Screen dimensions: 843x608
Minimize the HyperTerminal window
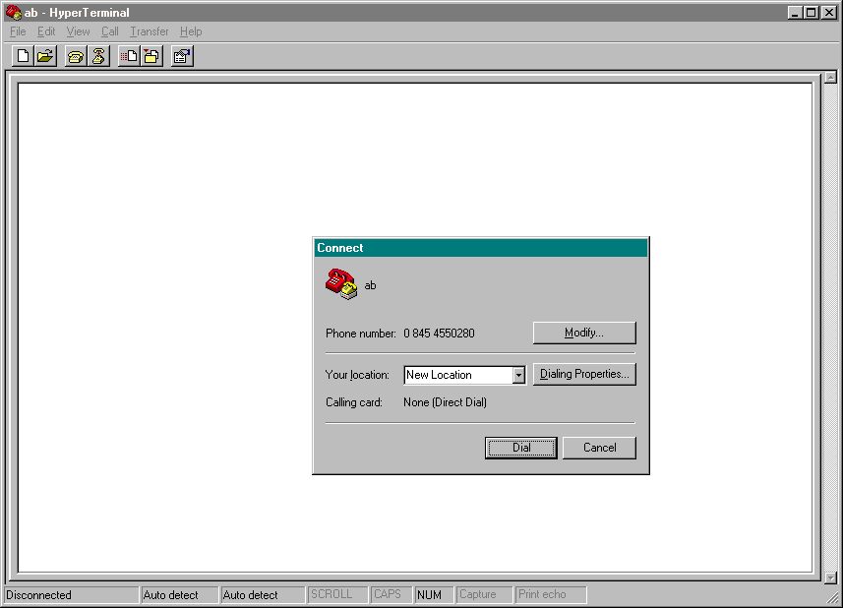tap(796, 12)
